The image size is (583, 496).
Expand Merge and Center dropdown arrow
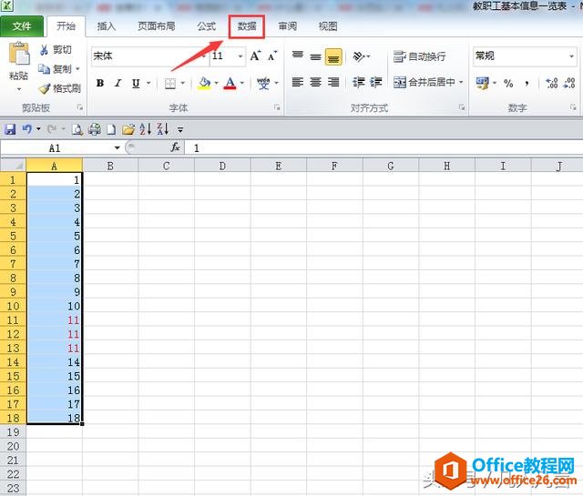click(461, 82)
